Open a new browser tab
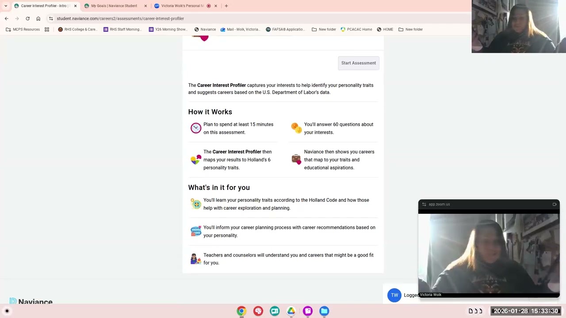This screenshot has height=318, width=566. click(226, 6)
